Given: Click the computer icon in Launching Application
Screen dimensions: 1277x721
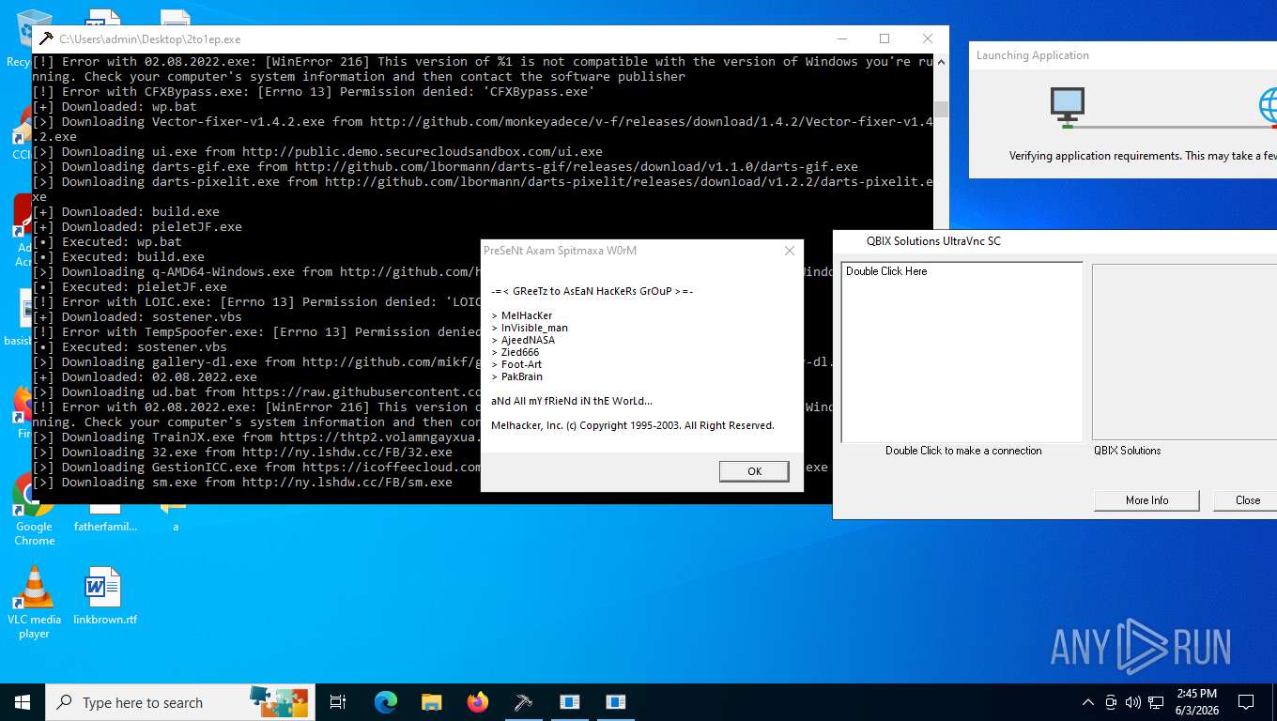Looking at the screenshot, I should 1068,105.
